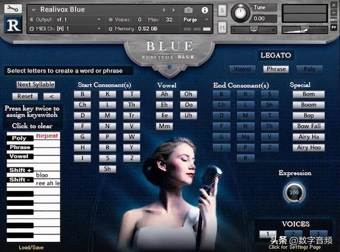Click the backspace < button
The image size is (340, 252).
point(52,96)
